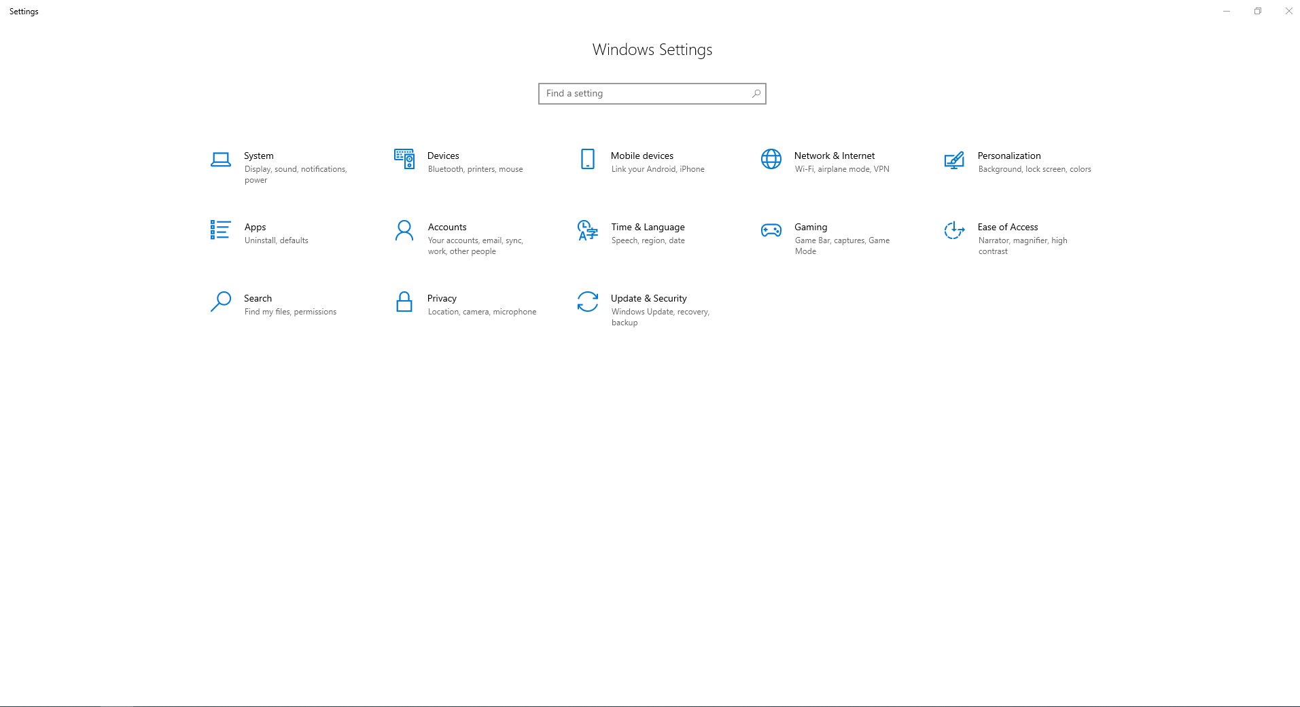Open the Personalization paintbrush icon
The width and height of the screenshot is (1300, 707).
(x=954, y=160)
